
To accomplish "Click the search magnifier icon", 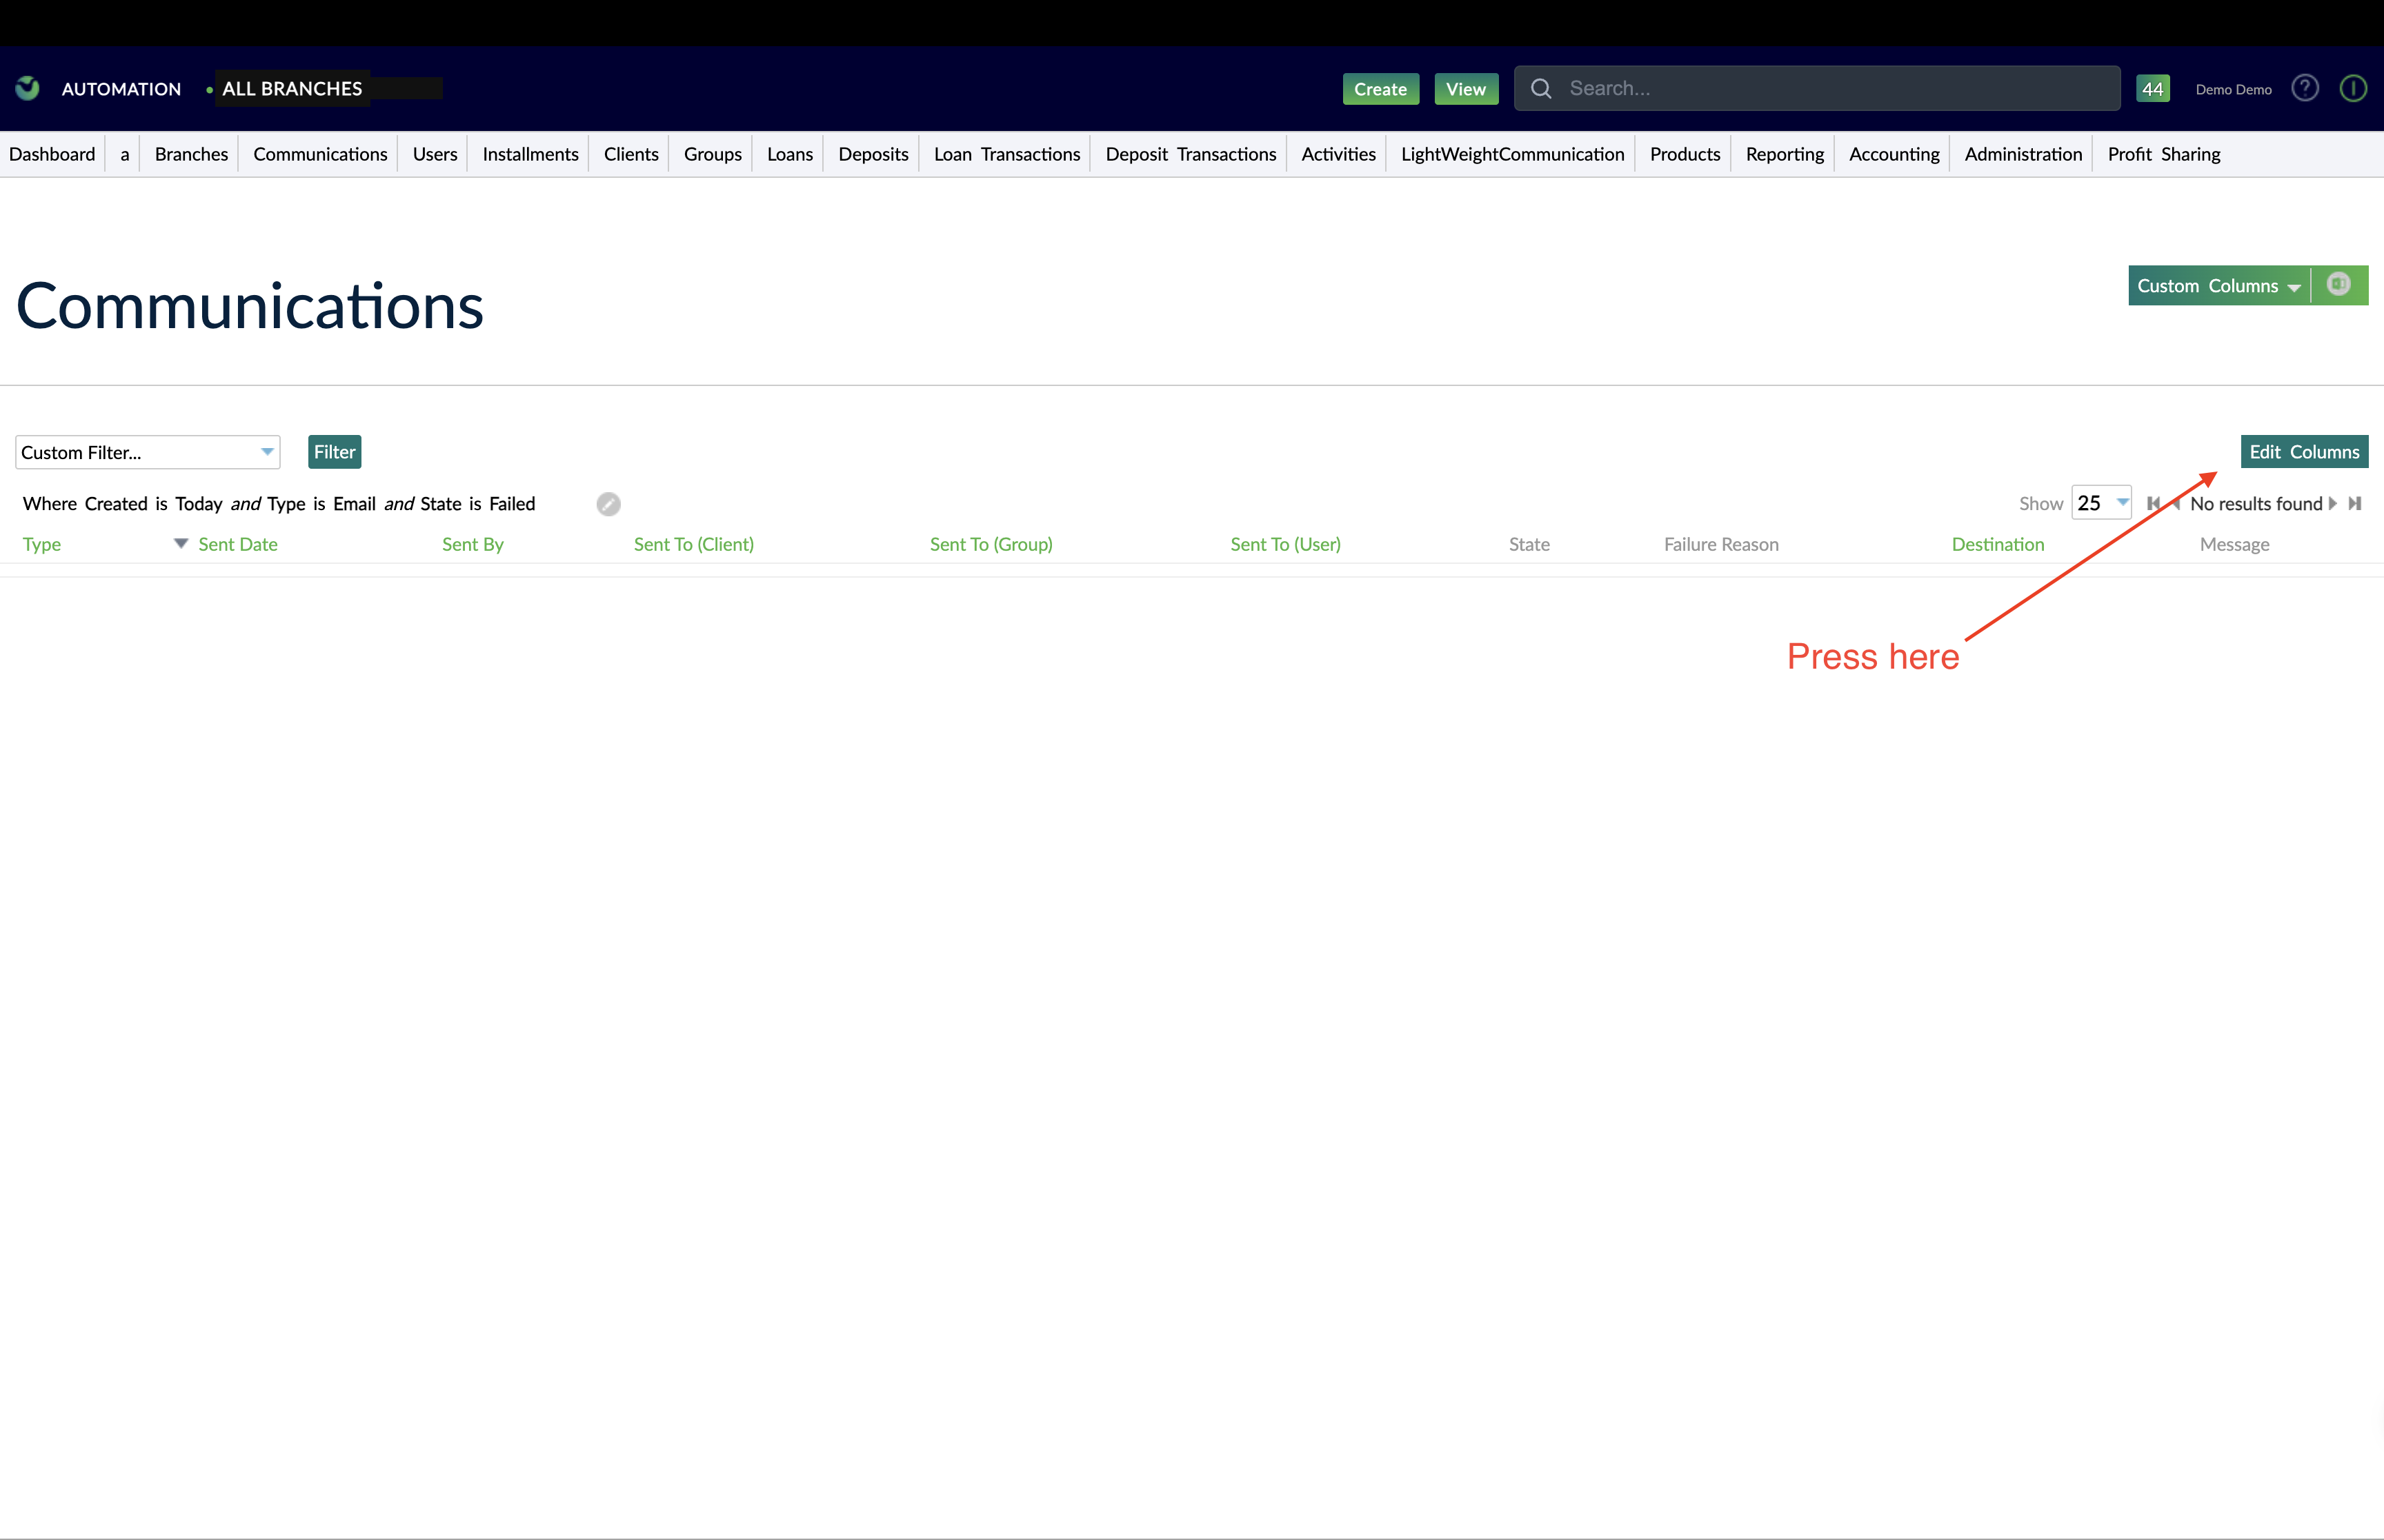I will (x=1542, y=88).
